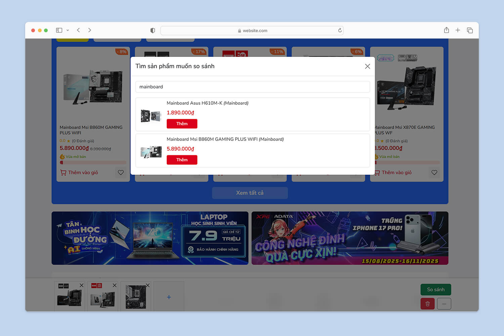The image size is (504, 336).
Task: Show the tab overview
Action: pos(470,30)
